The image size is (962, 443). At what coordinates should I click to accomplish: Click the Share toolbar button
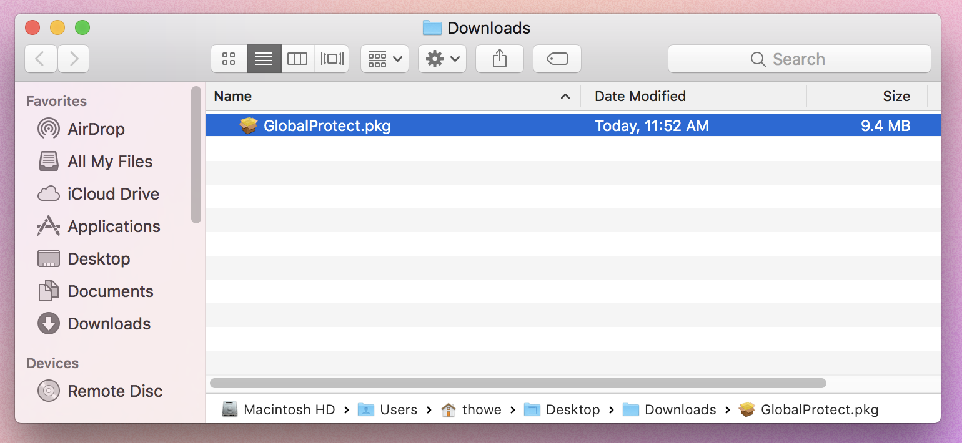click(500, 59)
